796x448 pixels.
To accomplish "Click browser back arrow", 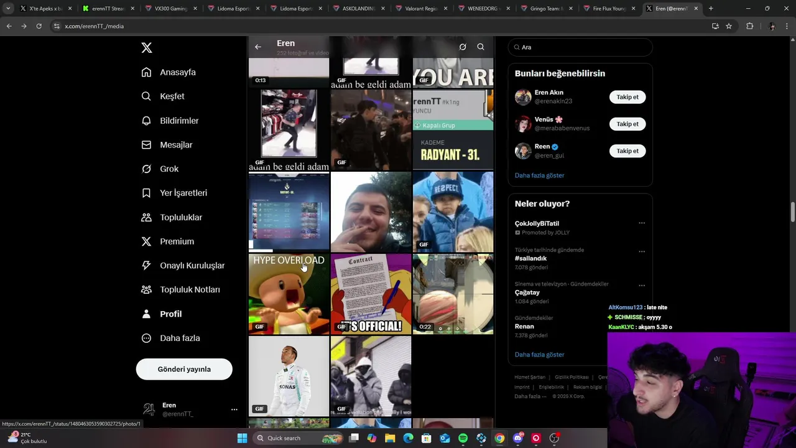I will pyautogui.click(x=9, y=26).
